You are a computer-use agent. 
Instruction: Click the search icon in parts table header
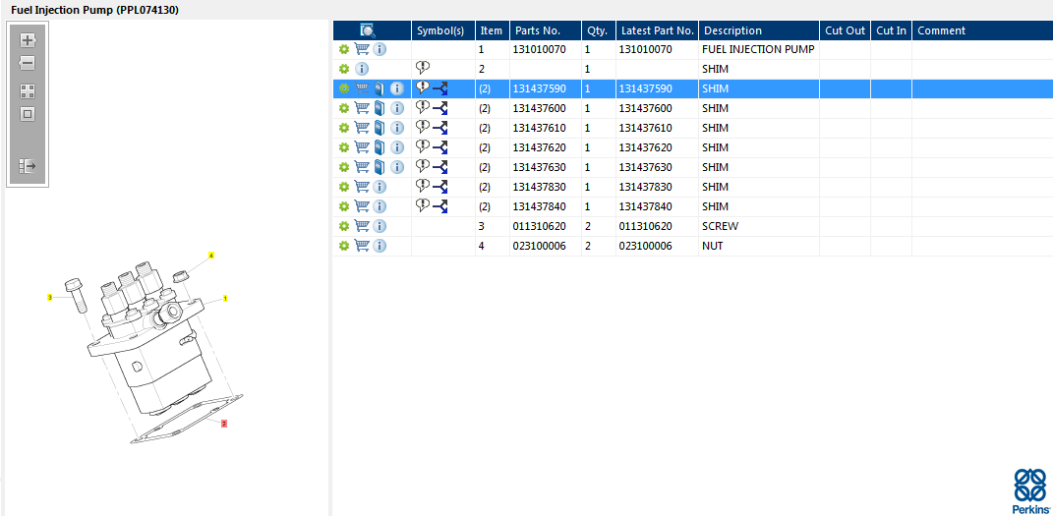tap(368, 30)
